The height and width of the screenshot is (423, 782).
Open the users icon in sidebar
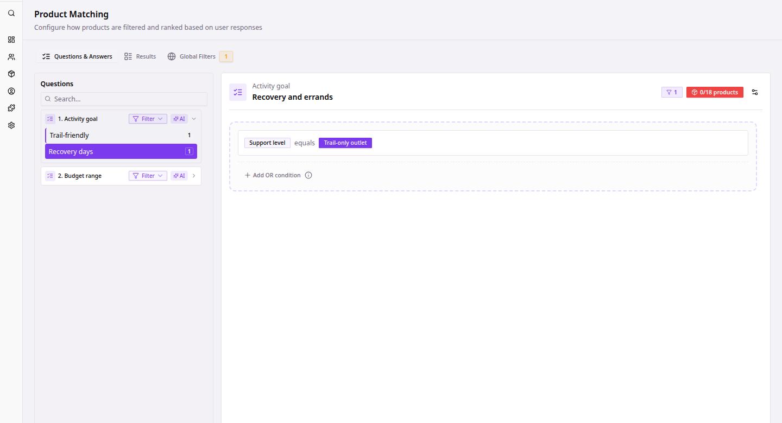pyautogui.click(x=11, y=57)
